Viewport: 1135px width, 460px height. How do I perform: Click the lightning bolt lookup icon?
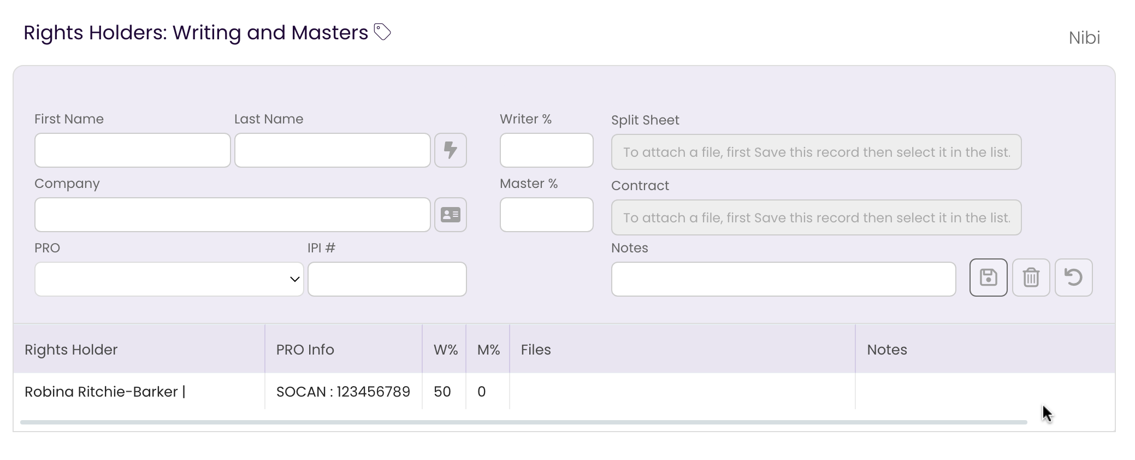[x=451, y=150]
